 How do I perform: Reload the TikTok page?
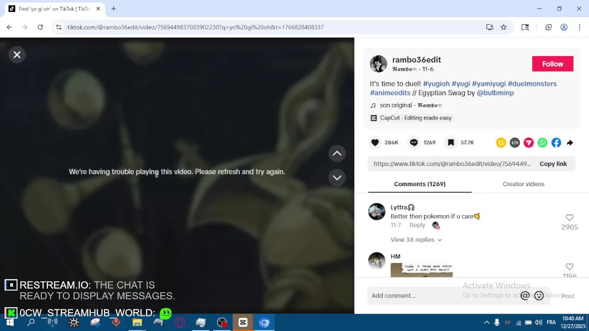click(x=40, y=27)
